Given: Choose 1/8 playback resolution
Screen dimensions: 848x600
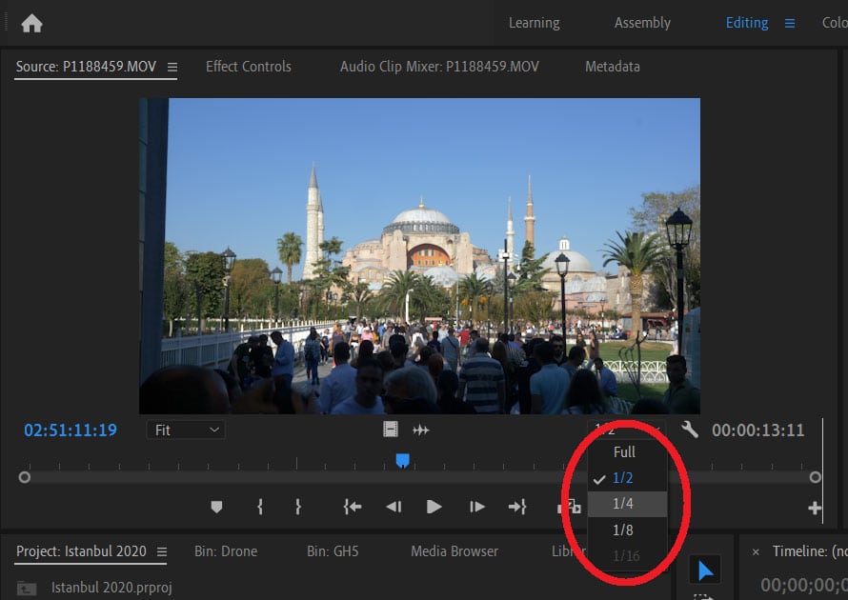Looking at the screenshot, I should (627, 530).
